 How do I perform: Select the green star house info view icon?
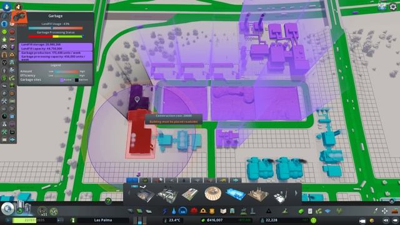4,39
